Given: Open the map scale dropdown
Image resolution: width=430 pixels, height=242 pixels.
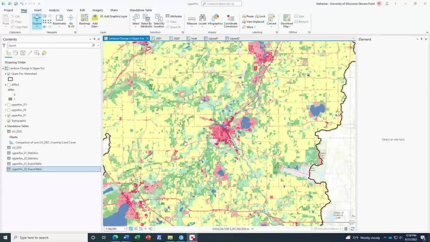Looking at the screenshot, I should tap(125, 229).
